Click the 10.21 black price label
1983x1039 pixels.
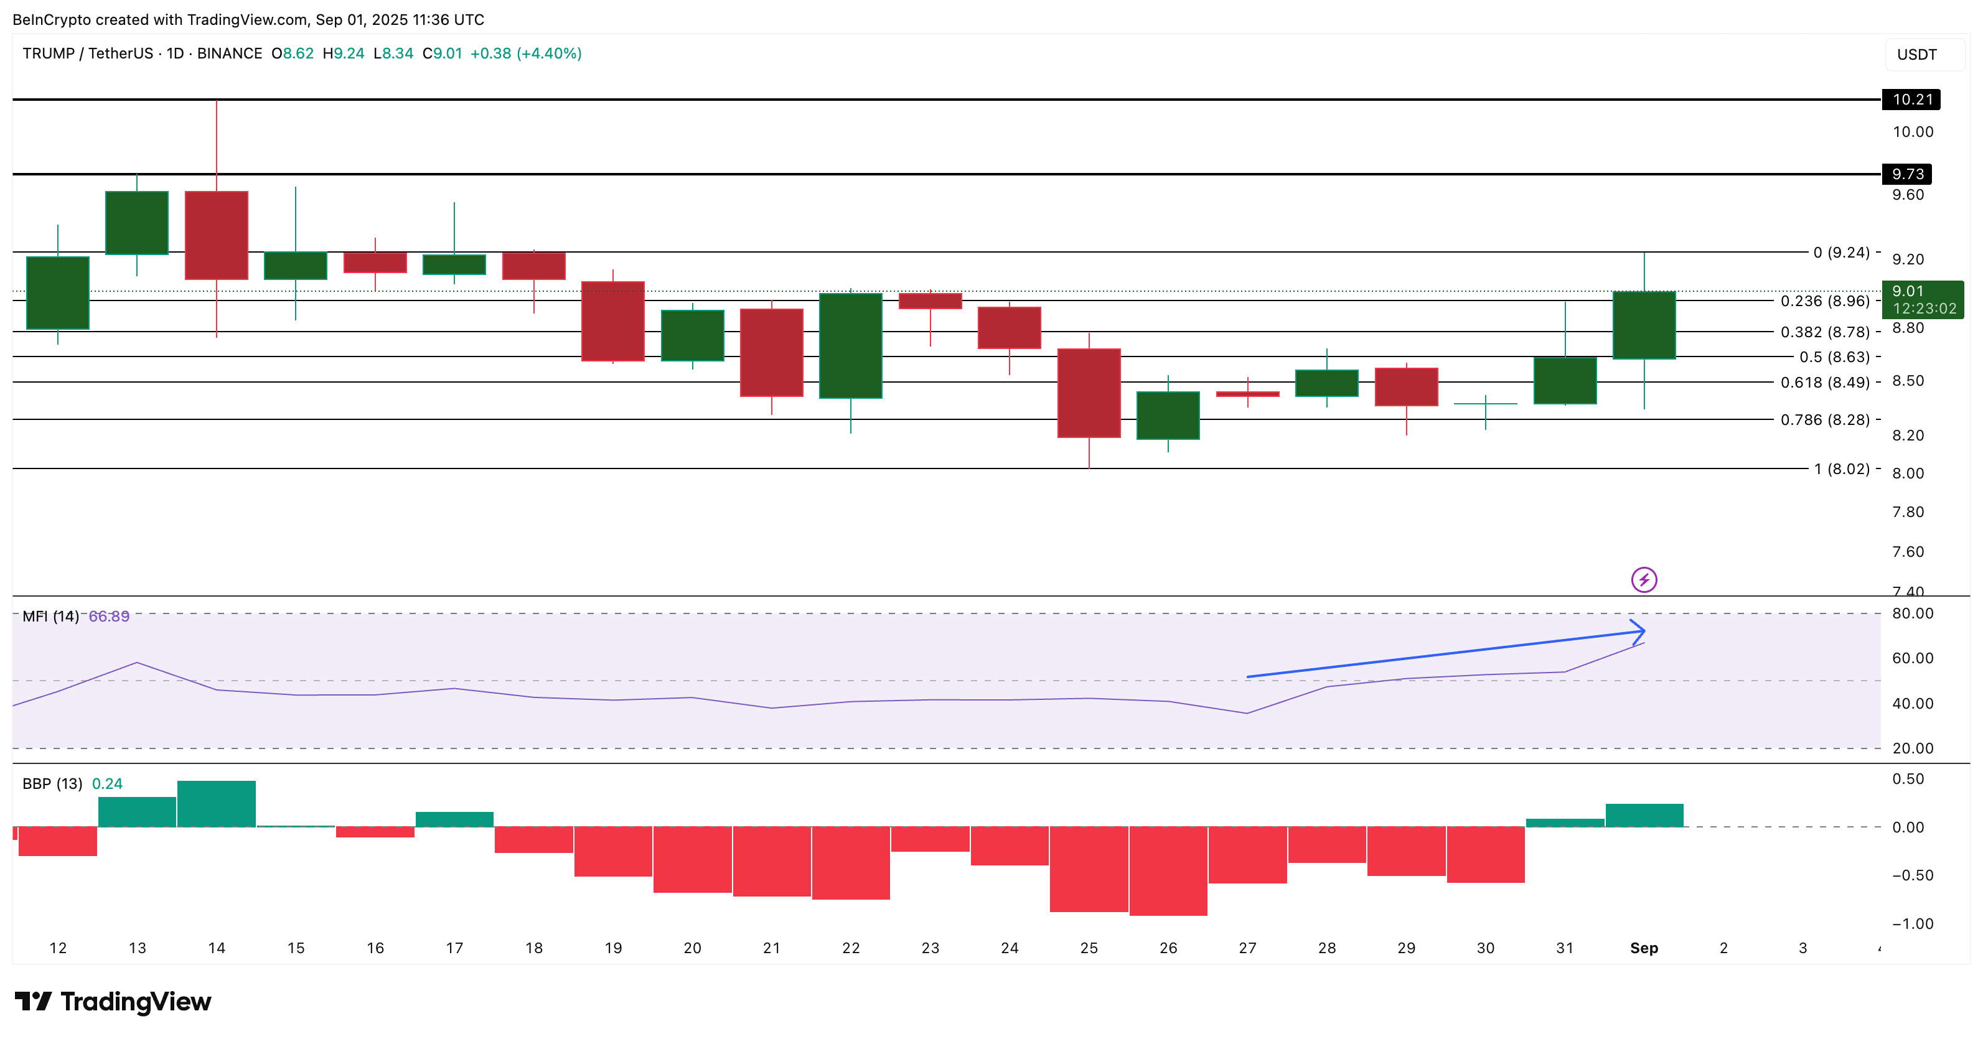(1912, 100)
